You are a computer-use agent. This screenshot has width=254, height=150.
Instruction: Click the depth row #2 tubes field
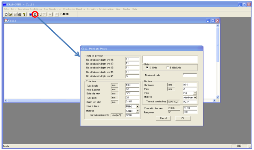pyautogui.click(x=132, y=63)
